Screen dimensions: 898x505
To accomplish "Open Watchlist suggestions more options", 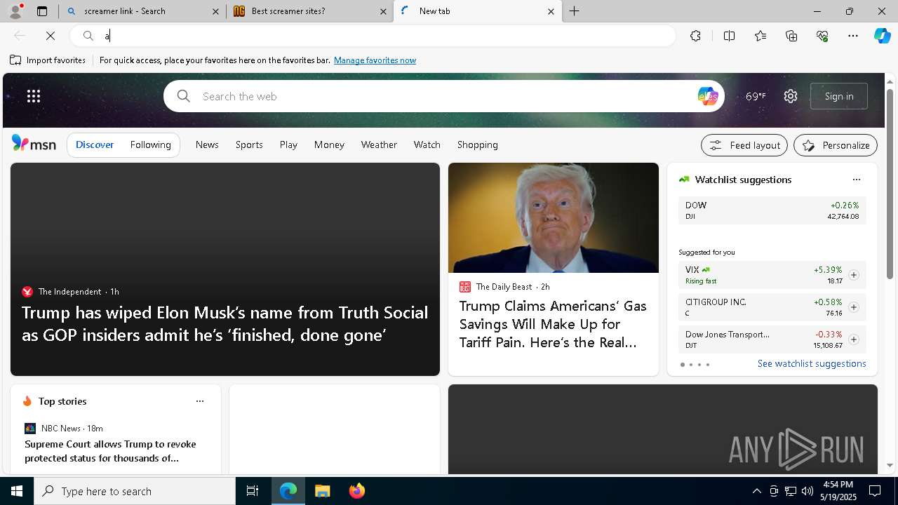I will click(x=857, y=180).
